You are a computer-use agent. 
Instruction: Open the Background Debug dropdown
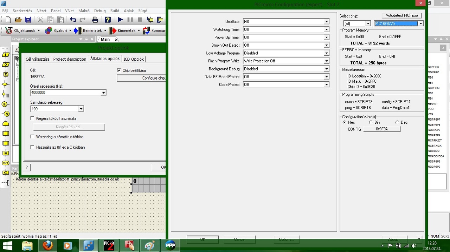point(326,69)
